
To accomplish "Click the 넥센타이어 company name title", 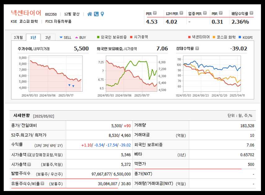I will tap(26, 13).
